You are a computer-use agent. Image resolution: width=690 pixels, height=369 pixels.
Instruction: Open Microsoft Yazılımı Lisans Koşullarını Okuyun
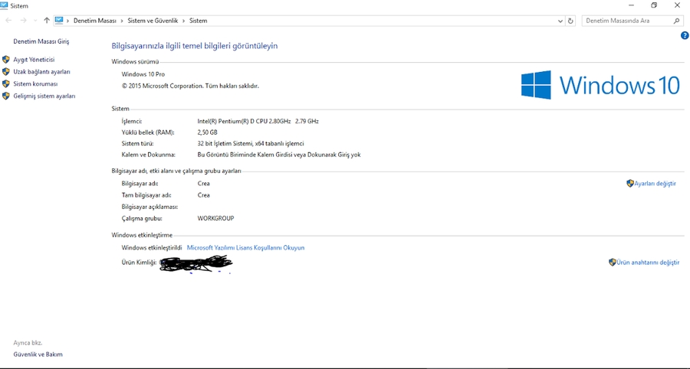tap(245, 248)
